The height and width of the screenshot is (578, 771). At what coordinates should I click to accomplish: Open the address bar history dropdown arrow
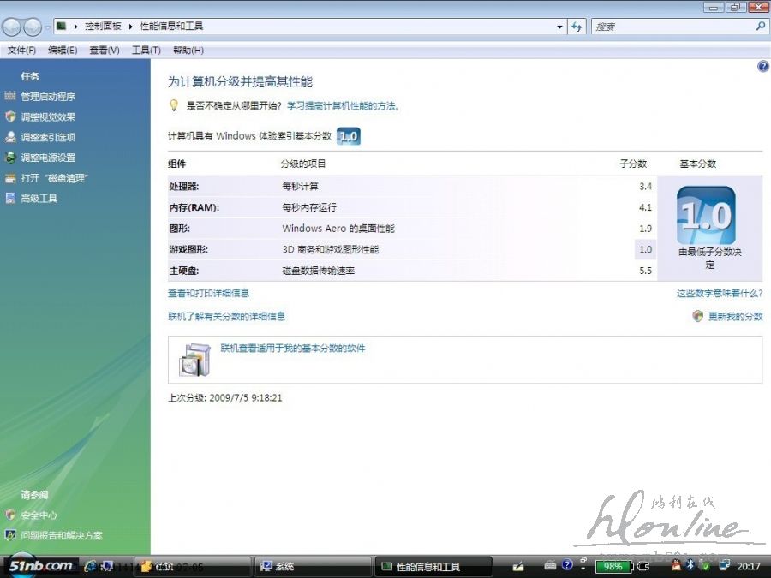[x=560, y=27]
